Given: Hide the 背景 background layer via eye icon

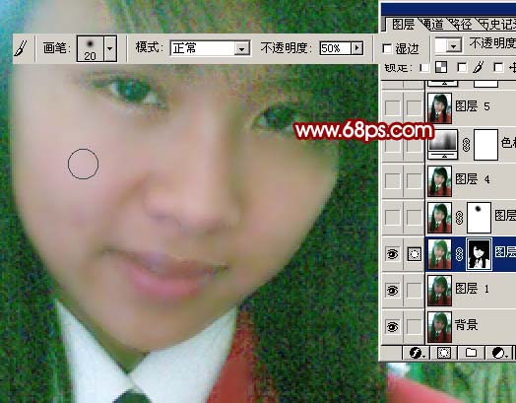Looking at the screenshot, I should (392, 326).
